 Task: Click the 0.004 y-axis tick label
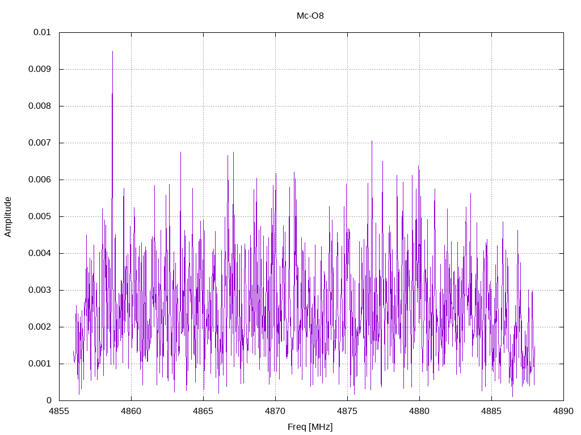[x=40, y=253]
